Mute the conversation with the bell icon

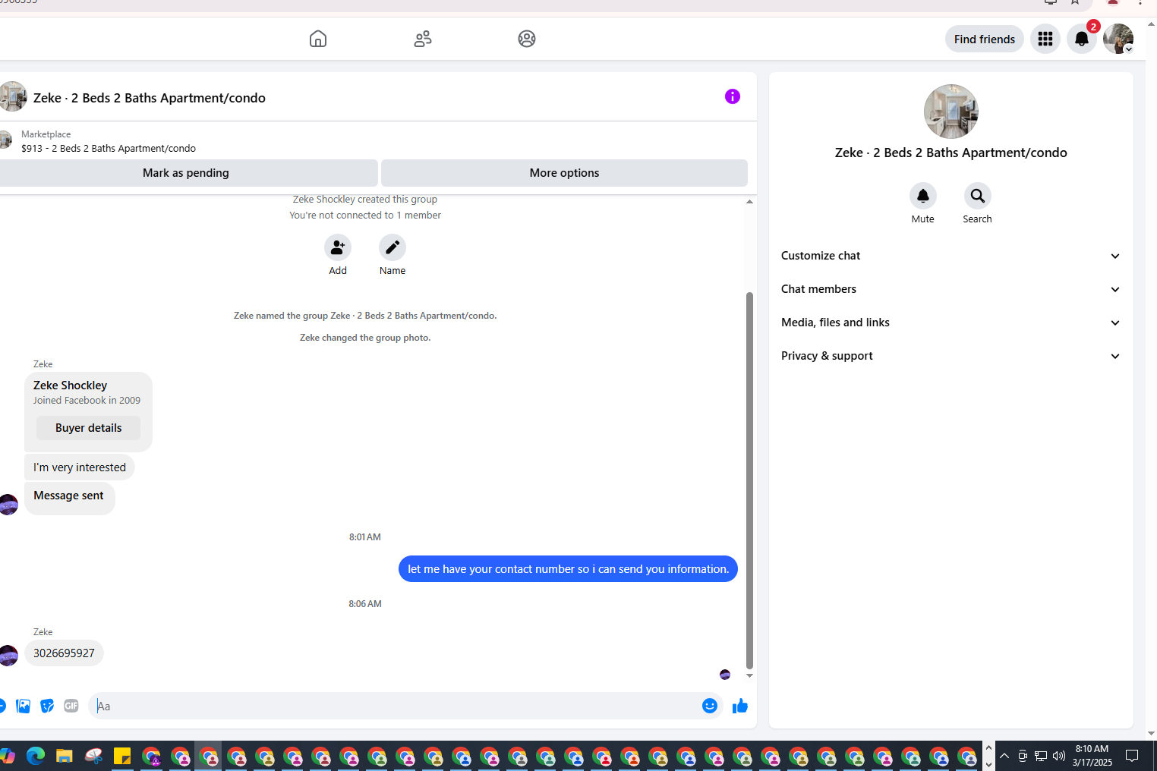tap(923, 196)
